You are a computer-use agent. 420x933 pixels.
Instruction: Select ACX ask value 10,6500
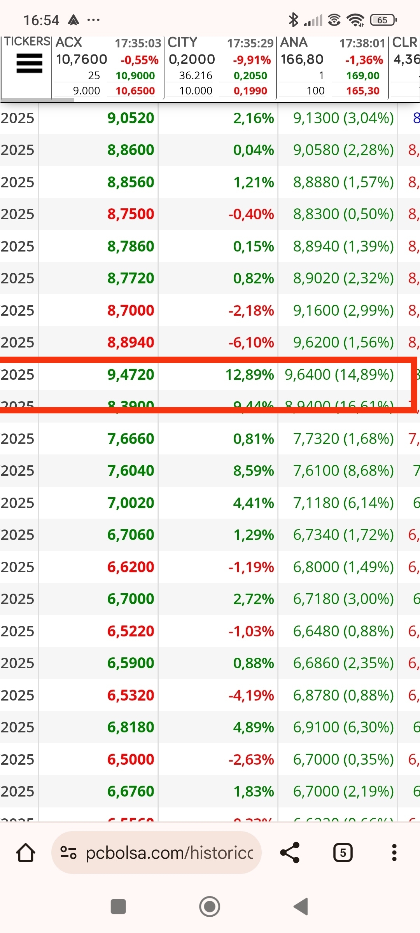135,91
